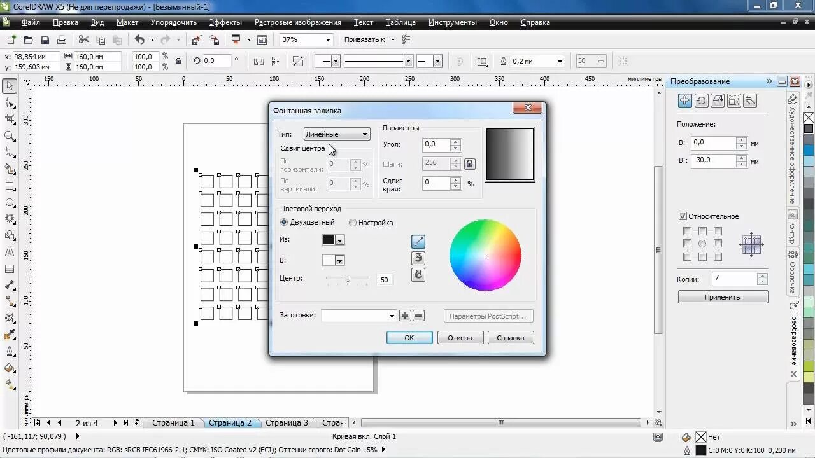Click the Print icon
Image resolution: width=815 pixels, height=458 pixels.
click(62, 39)
